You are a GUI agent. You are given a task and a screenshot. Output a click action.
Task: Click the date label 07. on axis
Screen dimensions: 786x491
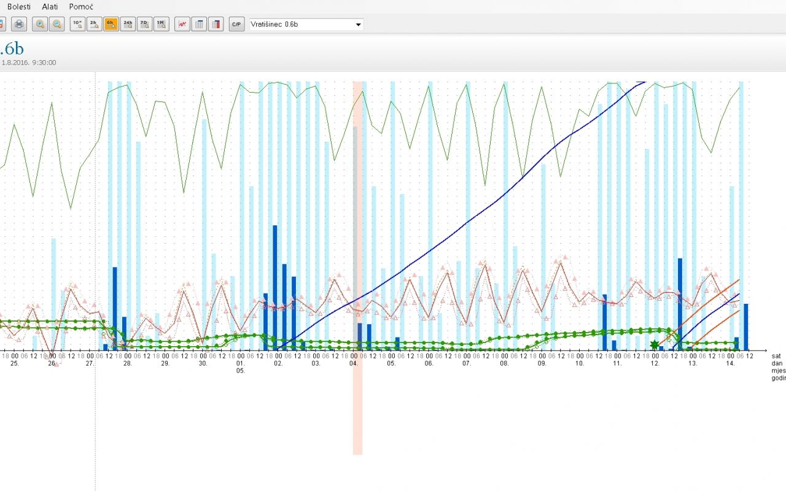[x=467, y=363]
